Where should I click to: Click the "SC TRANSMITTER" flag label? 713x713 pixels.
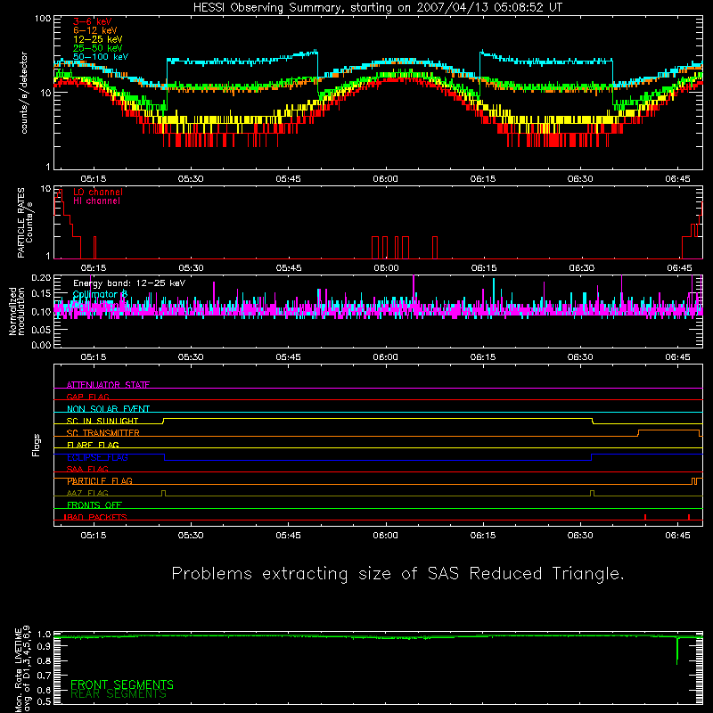point(102,433)
